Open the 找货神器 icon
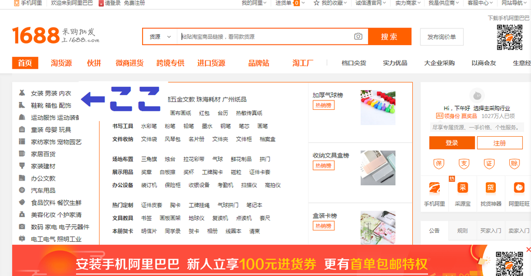This screenshot has height=276, width=531. [491, 187]
